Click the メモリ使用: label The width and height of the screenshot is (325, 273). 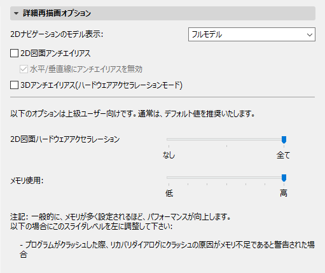click(27, 181)
